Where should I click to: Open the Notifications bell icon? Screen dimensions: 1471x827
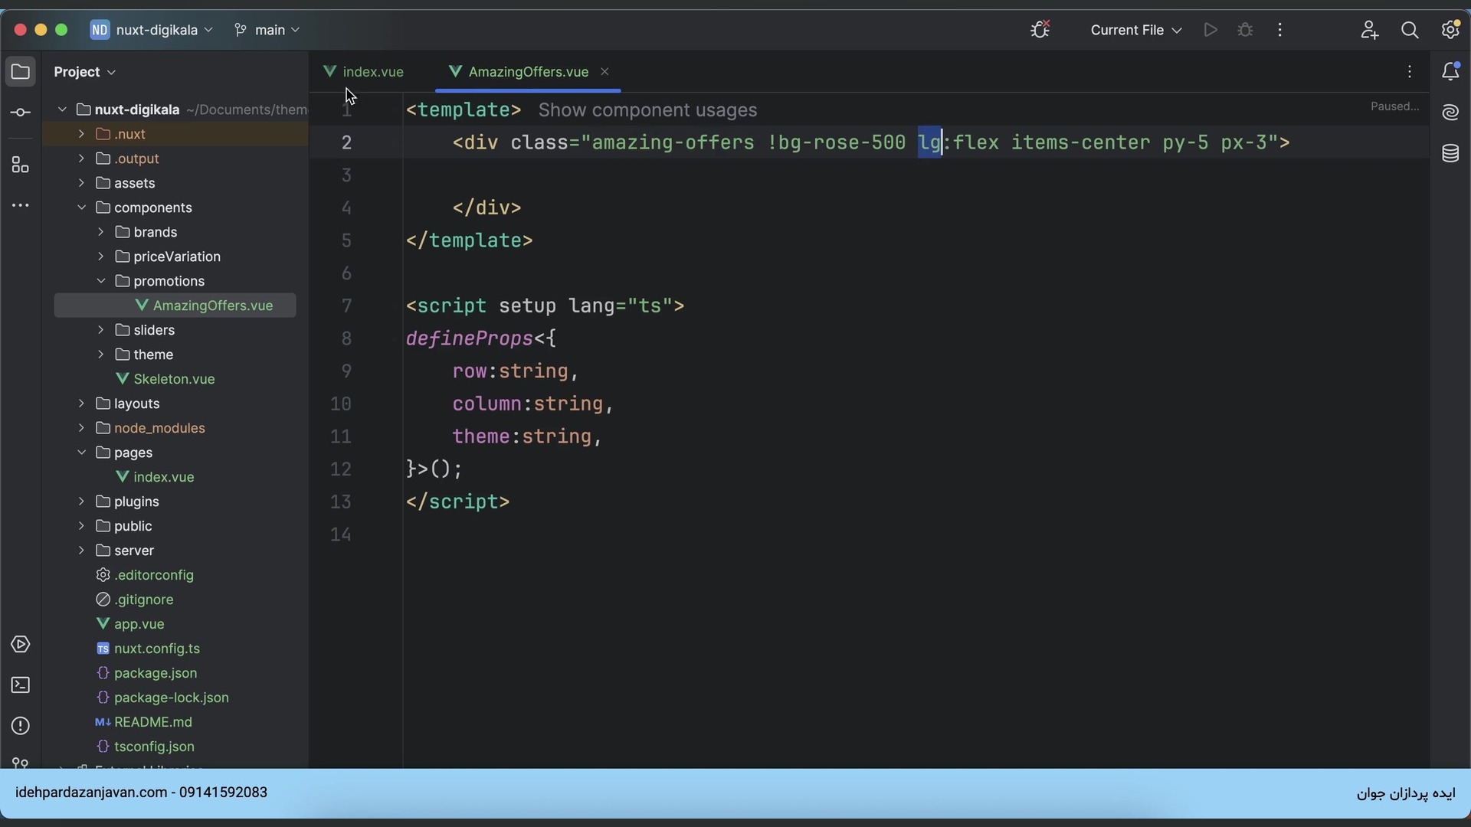(x=1450, y=72)
